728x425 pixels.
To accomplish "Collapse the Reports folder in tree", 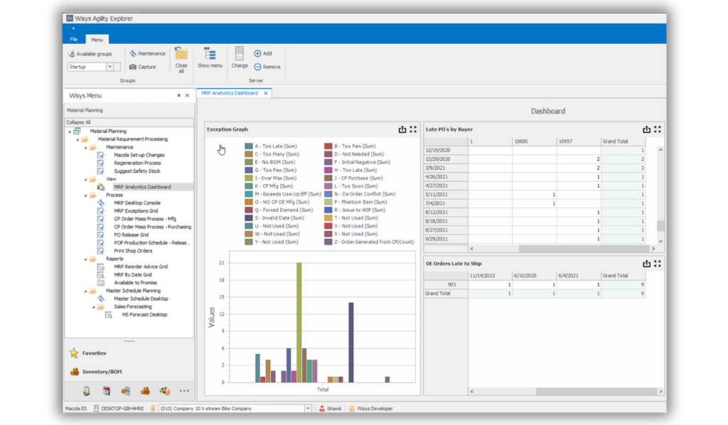I will [85, 259].
